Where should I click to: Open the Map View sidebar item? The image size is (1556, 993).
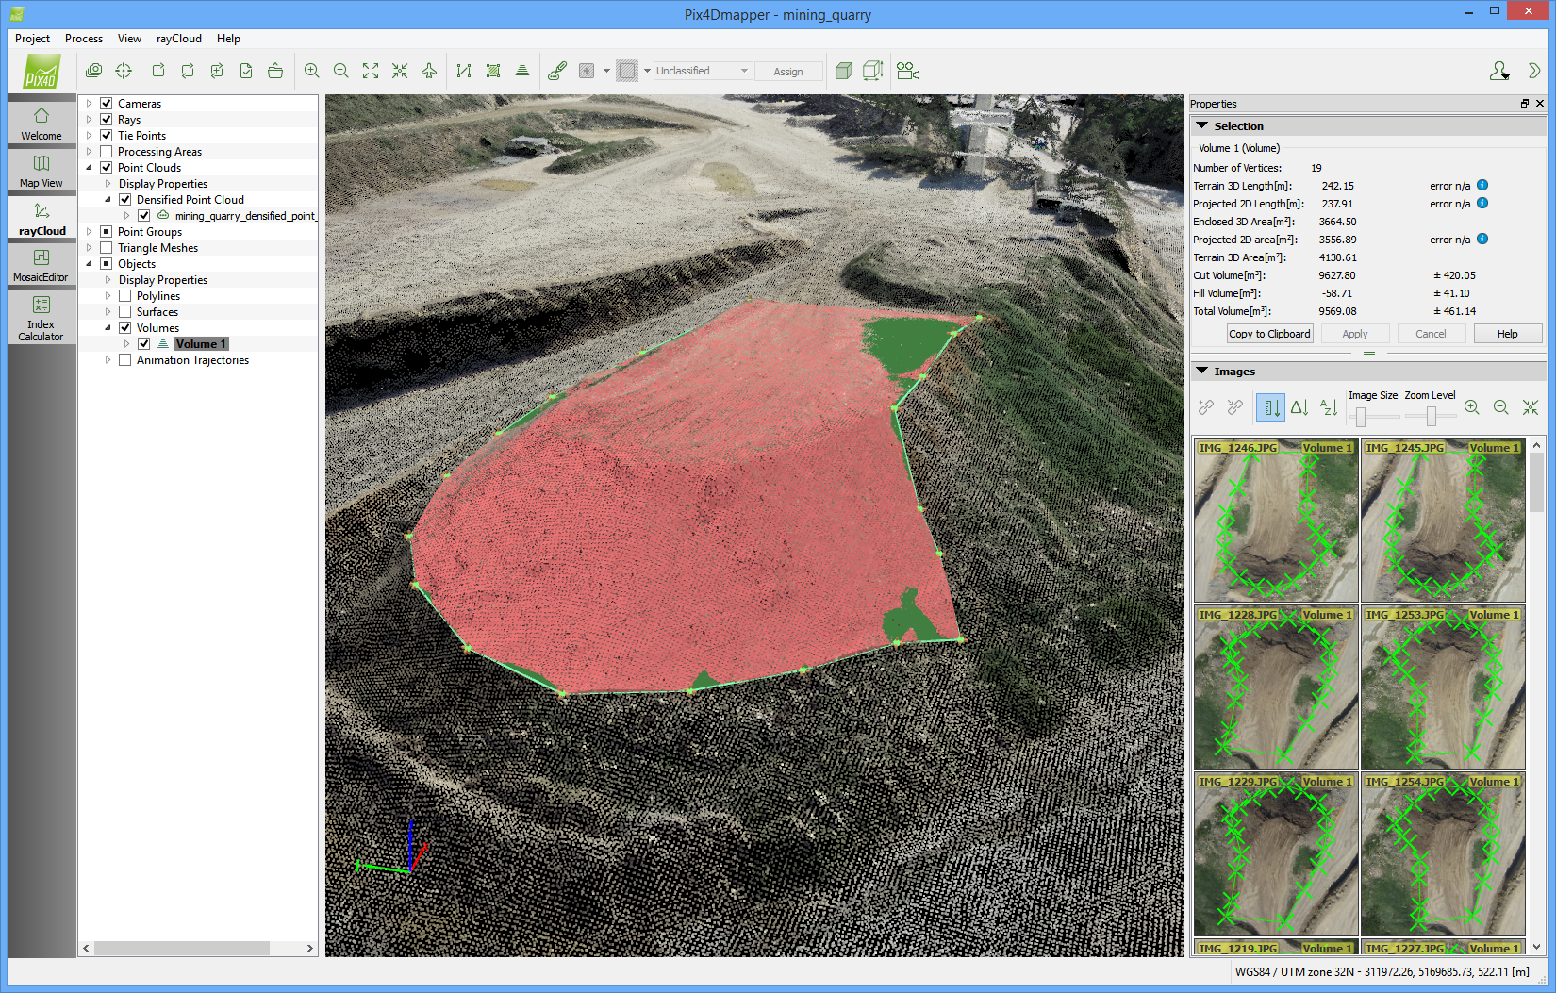tap(41, 171)
